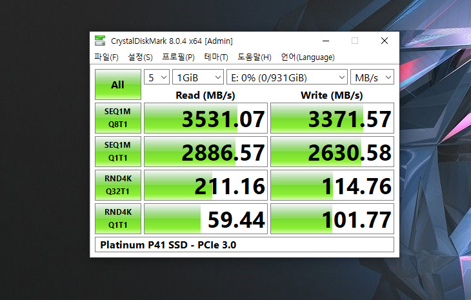This screenshot has height=300, width=471.
Task: Click the 114.76 write result
Action: pyautogui.click(x=332, y=185)
